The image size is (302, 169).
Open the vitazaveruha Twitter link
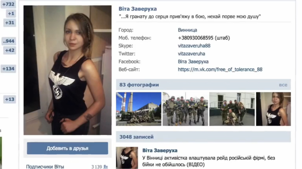192,54
